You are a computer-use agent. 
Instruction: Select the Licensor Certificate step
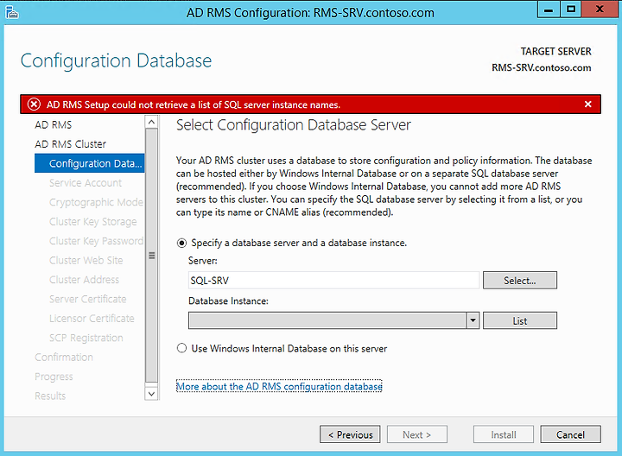92,319
